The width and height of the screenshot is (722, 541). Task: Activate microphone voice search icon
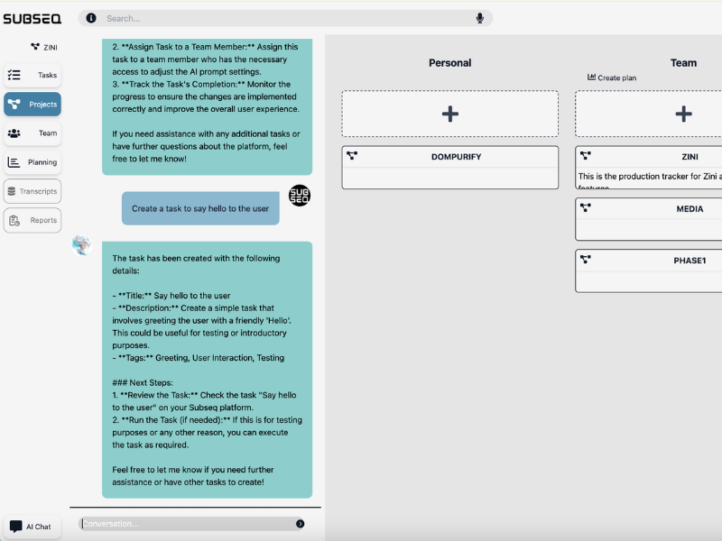tap(480, 18)
